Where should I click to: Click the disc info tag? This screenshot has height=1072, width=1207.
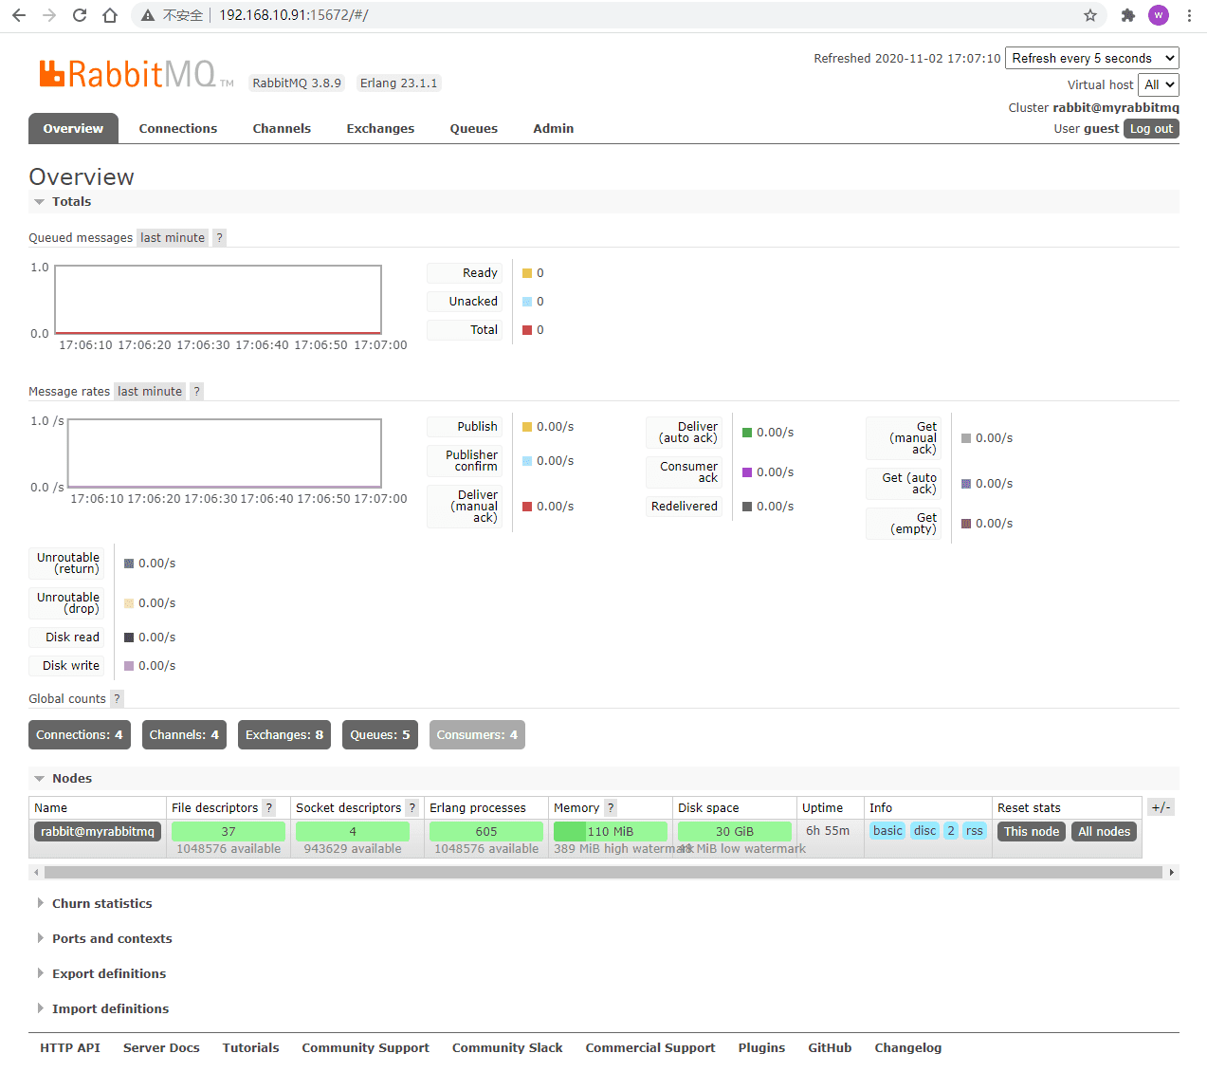click(x=925, y=831)
